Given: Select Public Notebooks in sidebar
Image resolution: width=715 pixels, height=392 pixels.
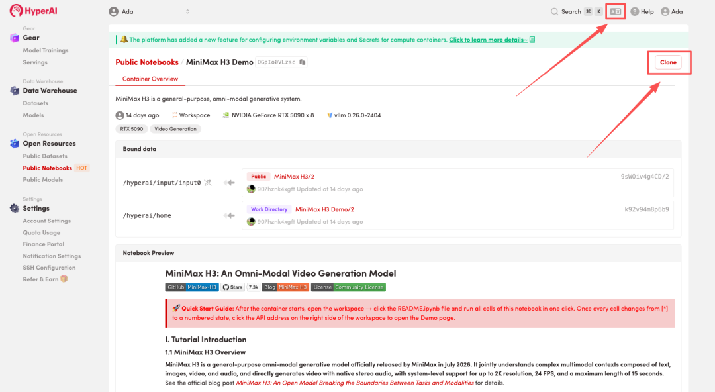Looking at the screenshot, I should tap(48, 168).
